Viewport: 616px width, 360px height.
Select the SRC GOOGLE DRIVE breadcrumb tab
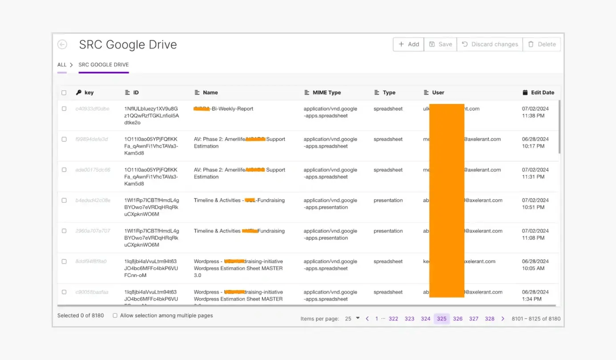tap(104, 64)
